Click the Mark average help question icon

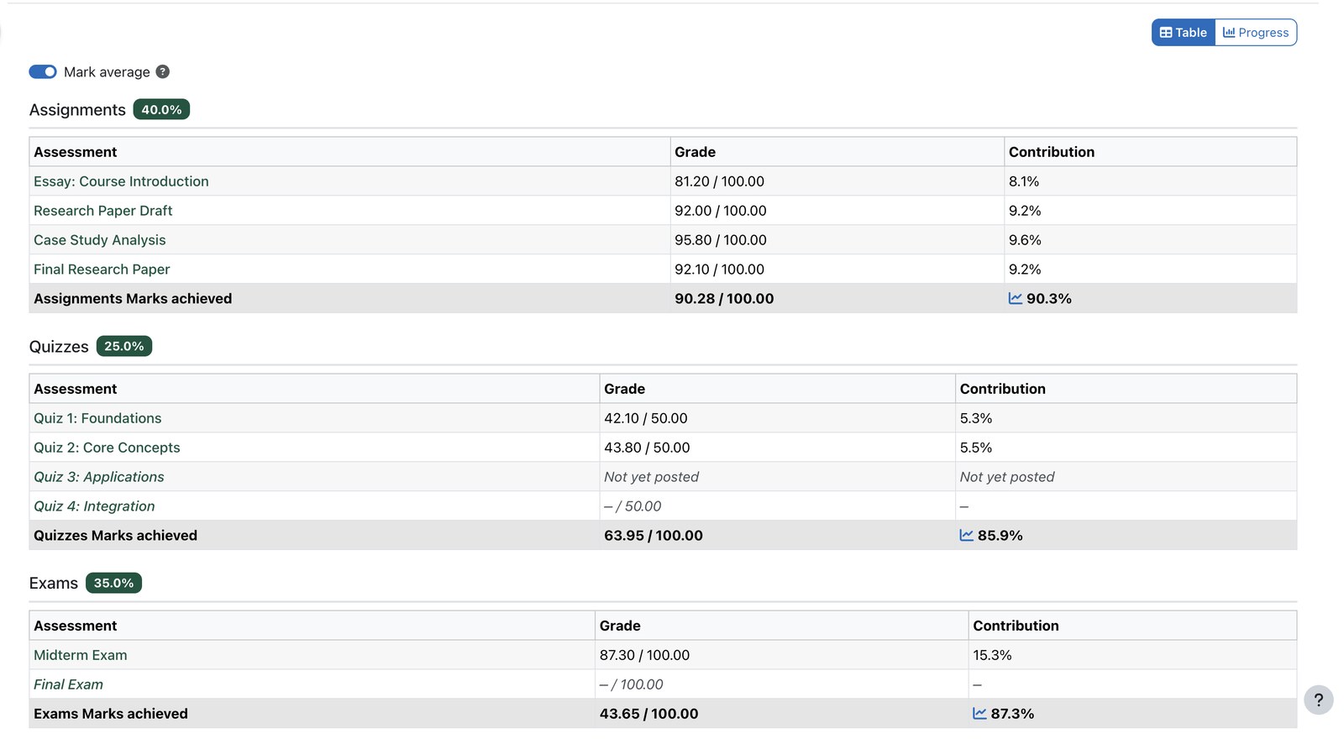pos(163,72)
